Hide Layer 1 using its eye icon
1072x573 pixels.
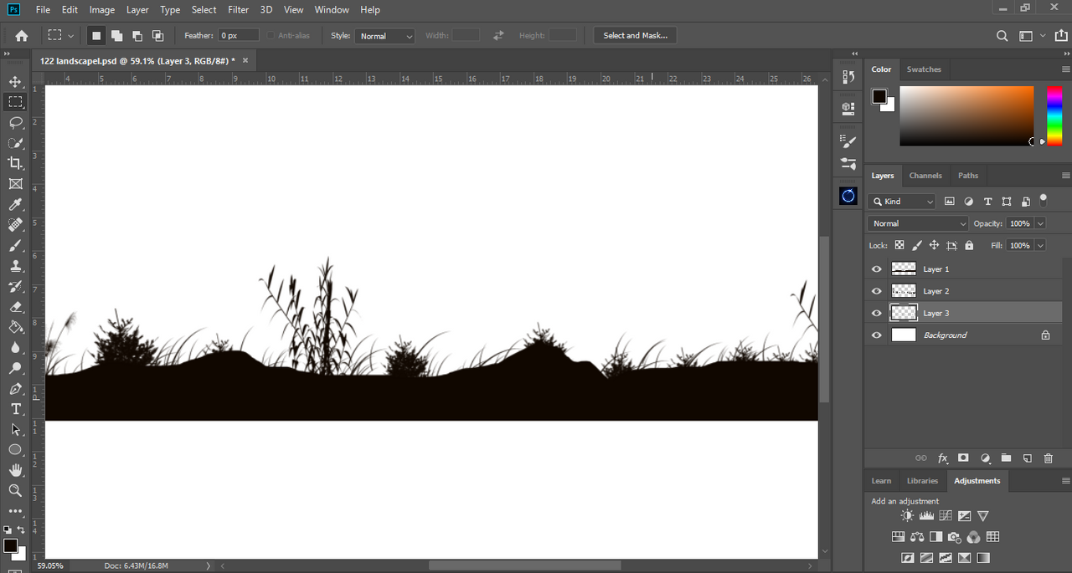pyautogui.click(x=877, y=269)
